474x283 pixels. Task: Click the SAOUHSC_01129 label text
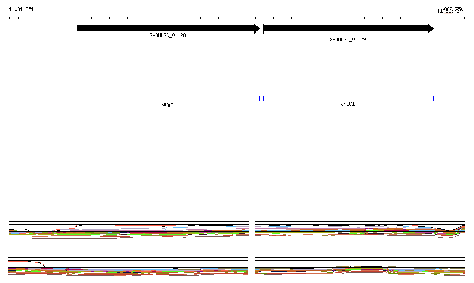[348, 40]
